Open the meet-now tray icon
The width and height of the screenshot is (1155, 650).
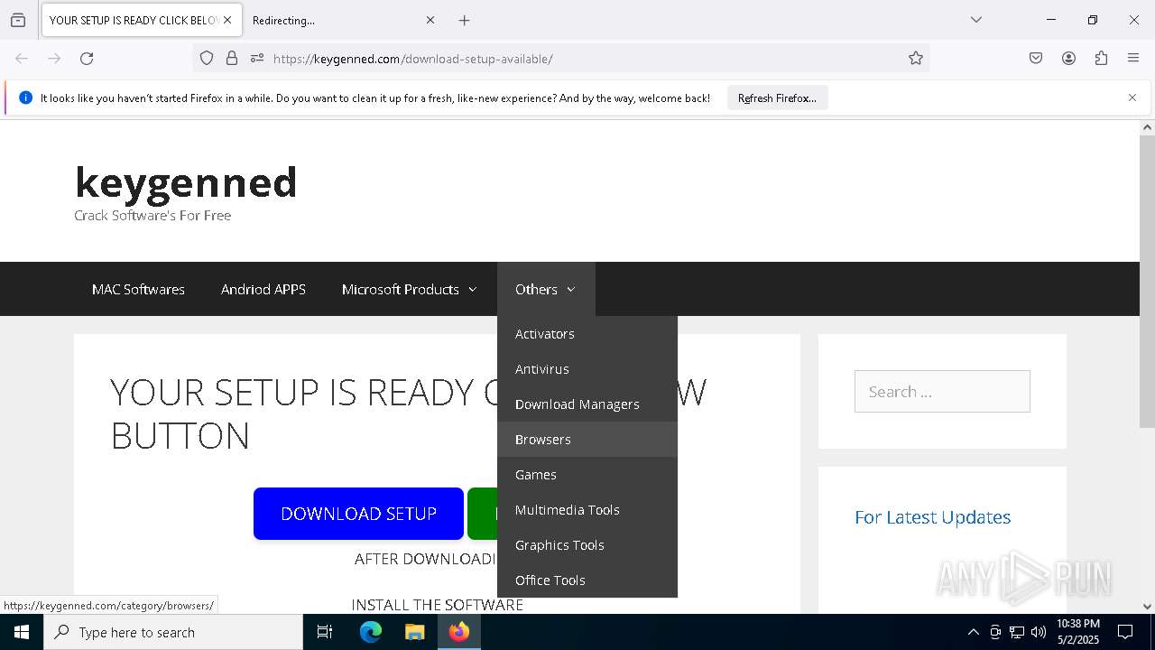click(x=995, y=632)
